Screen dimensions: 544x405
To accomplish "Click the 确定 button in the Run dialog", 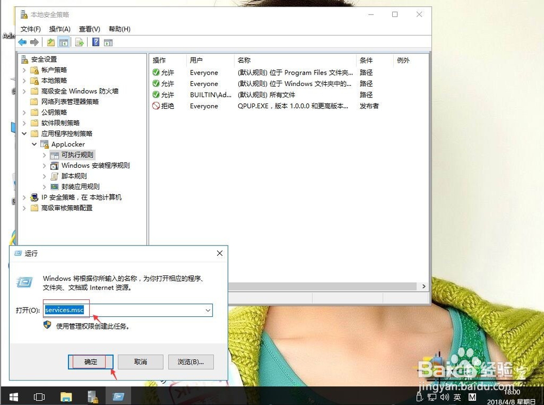I will [90, 361].
